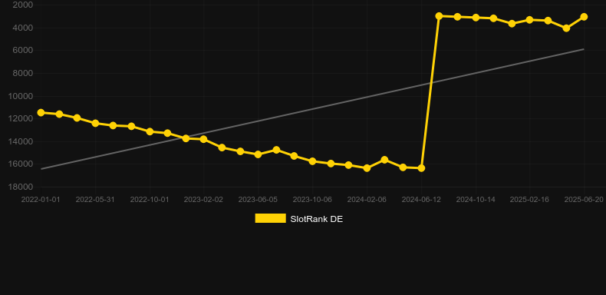The height and width of the screenshot is (295, 606).
Task: Select the data point above 2022-10-01
Action: [150, 131]
